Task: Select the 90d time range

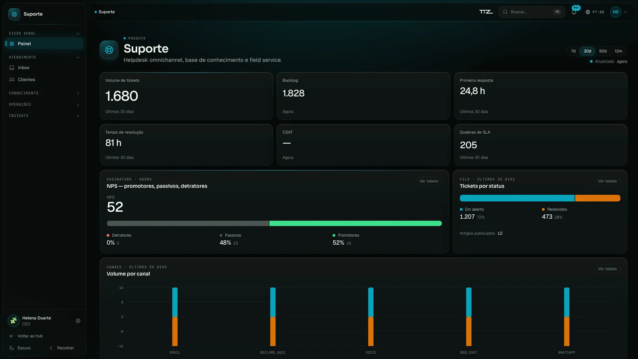Action: pyautogui.click(x=603, y=51)
